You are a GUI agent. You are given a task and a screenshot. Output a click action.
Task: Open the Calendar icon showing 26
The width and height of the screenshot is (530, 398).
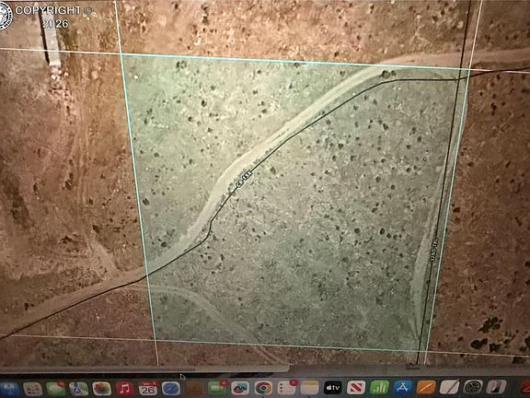pyautogui.click(x=148, y=388)
